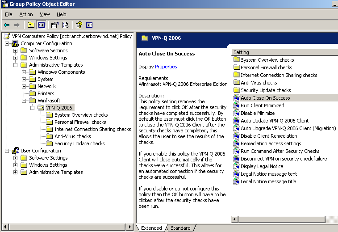338x232 pixels.
Task: Select System Overview checks in tree
Action: (x=81, y=115)
